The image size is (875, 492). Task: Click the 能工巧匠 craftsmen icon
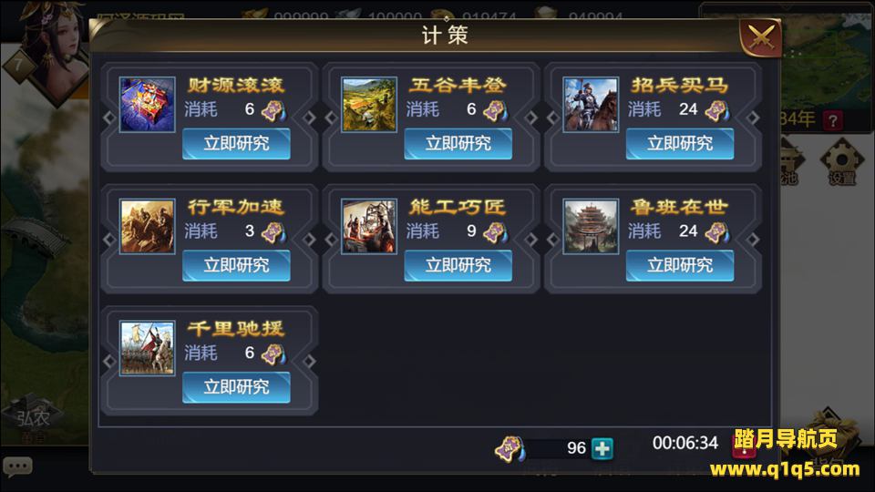369,227
